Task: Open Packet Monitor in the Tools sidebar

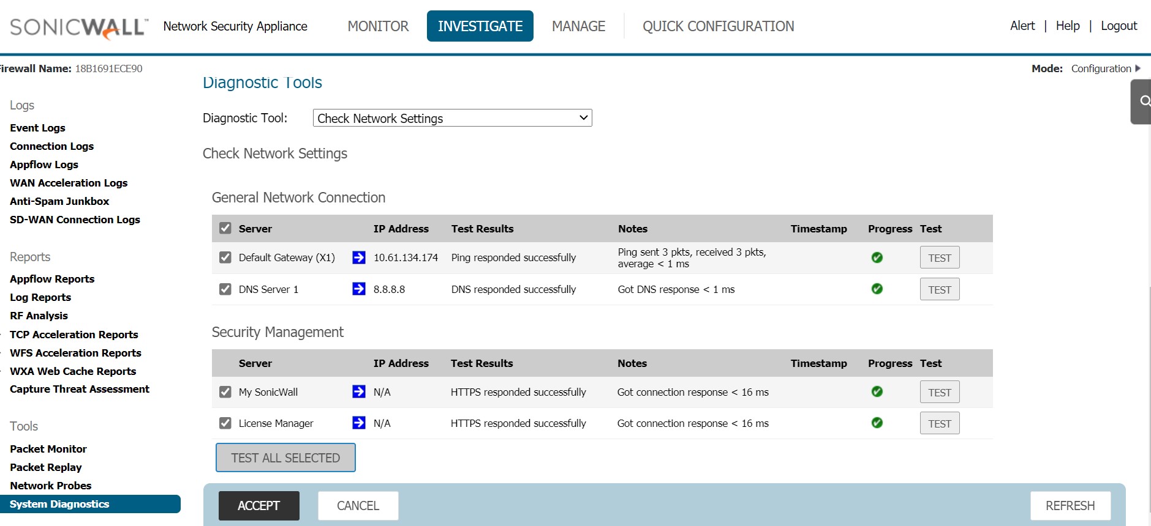Action: point(48,449)
